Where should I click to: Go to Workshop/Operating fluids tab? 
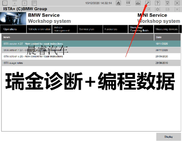(x=141, y=29)
